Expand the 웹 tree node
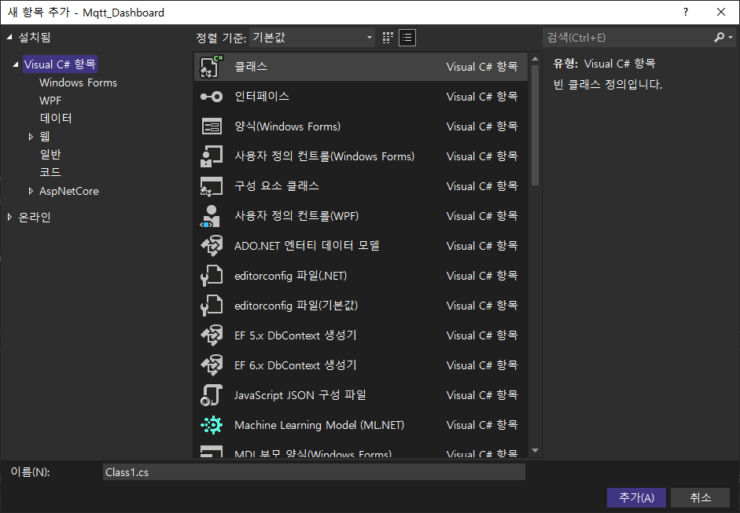This screenshot has height=513, width=740. coord(31,136)
